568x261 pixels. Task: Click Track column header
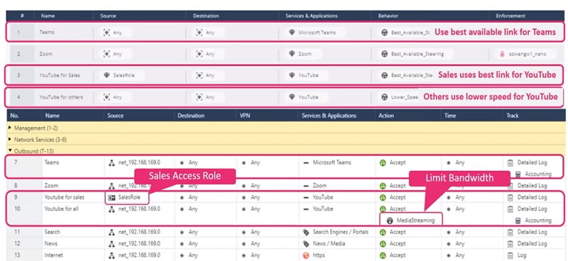click(512, 116)
